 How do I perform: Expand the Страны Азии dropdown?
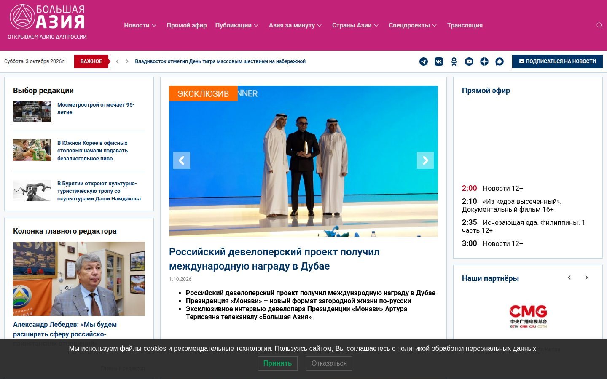pyautogui.click(x=355, y=25)
